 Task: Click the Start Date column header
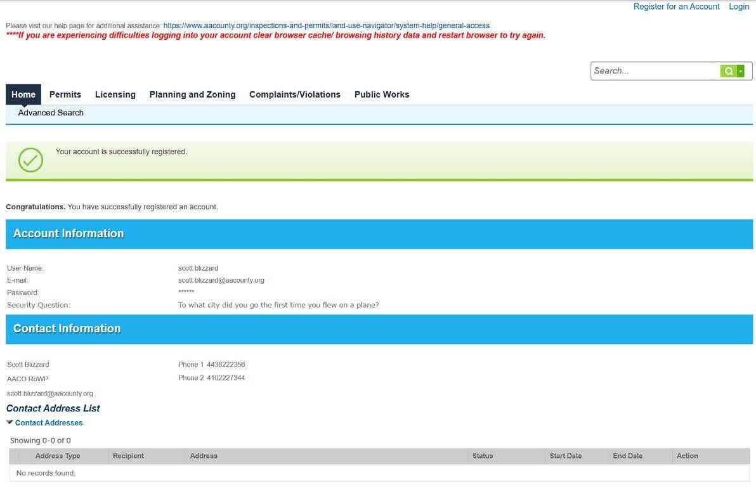point(565,456)
